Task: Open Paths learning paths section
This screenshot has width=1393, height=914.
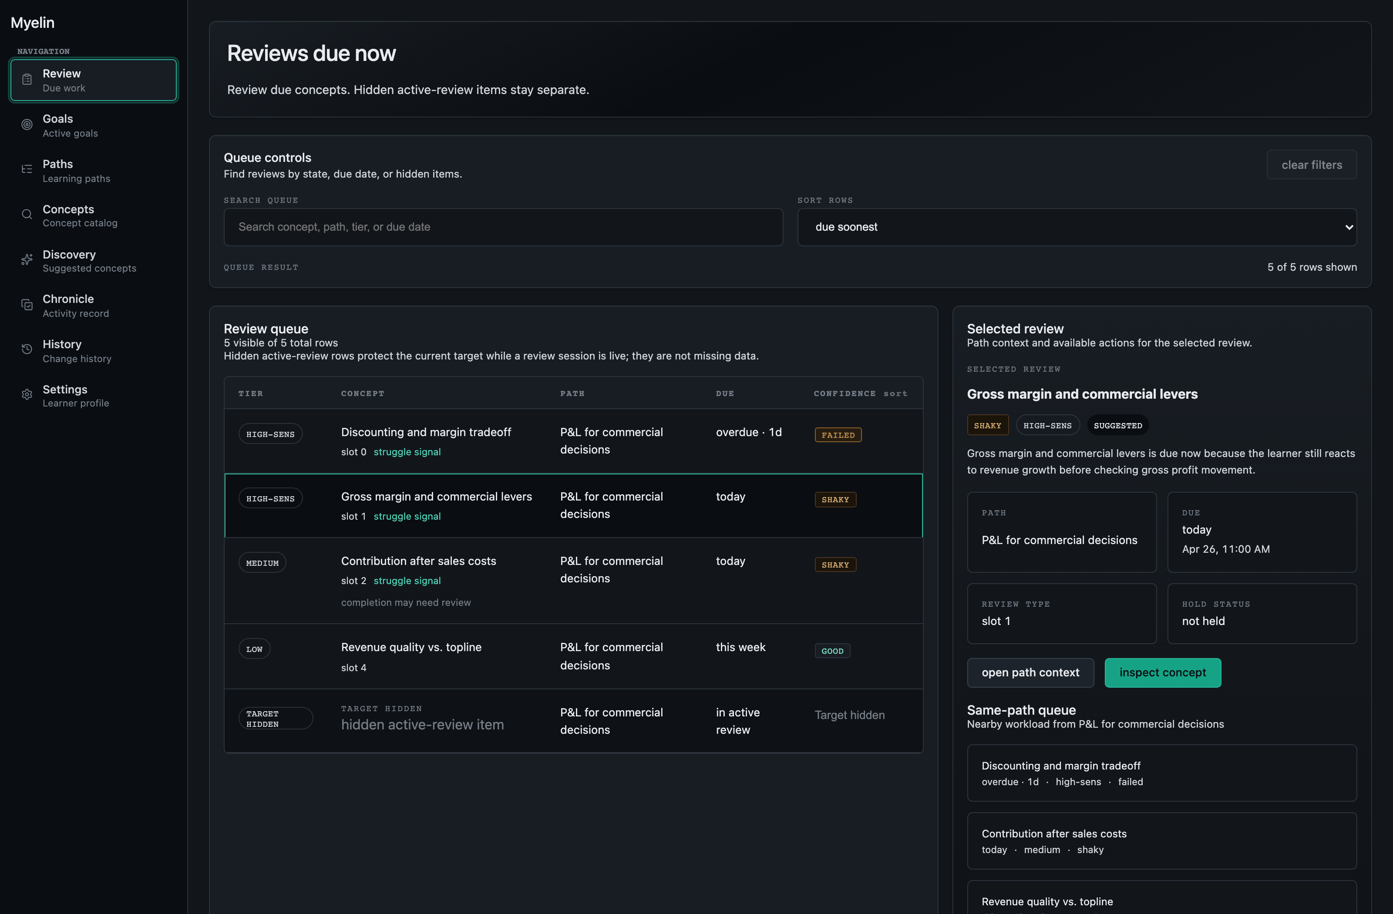Action: [x=94, y=170]
